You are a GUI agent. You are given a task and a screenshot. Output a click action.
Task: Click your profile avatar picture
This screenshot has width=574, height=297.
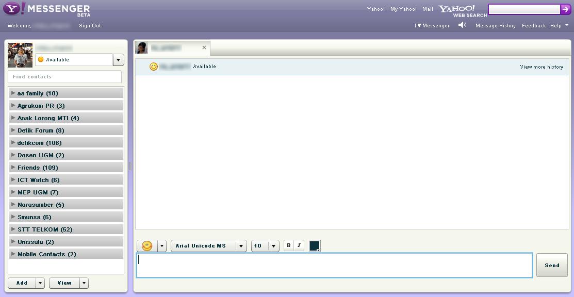pos(20,55)
